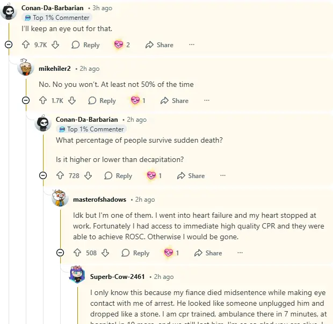The height and width of the screenshot is (324, 333).
Task: Collapse the 728-point comment thread
Action: (x=43, y=176)
